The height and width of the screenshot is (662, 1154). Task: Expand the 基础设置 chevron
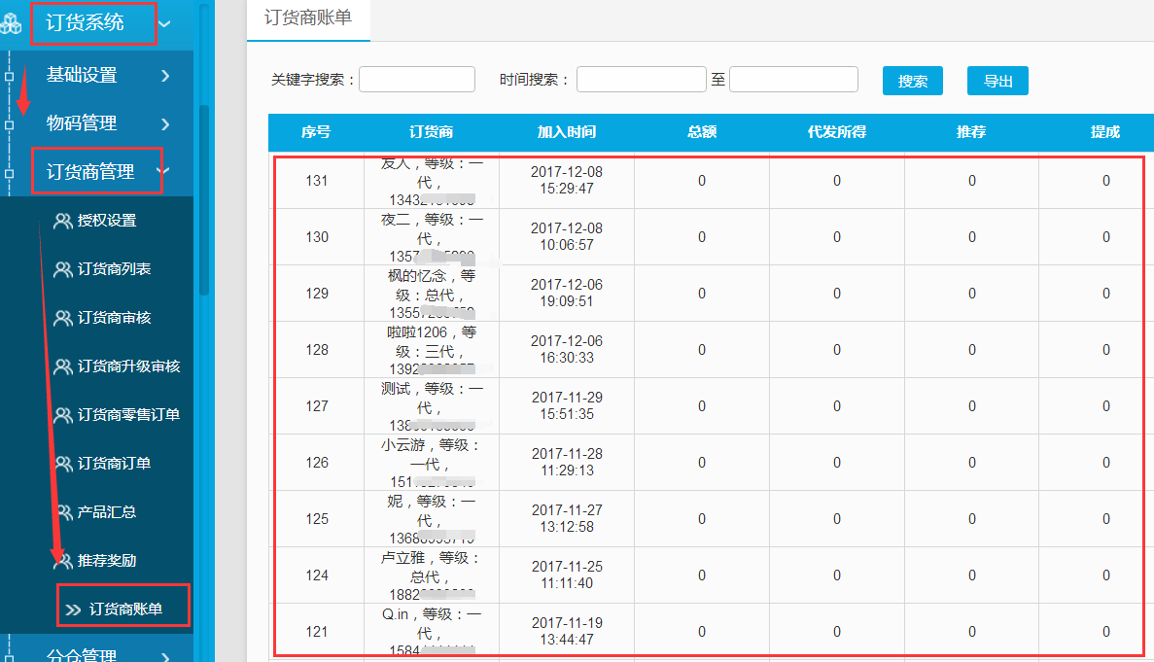click(165, 75)
